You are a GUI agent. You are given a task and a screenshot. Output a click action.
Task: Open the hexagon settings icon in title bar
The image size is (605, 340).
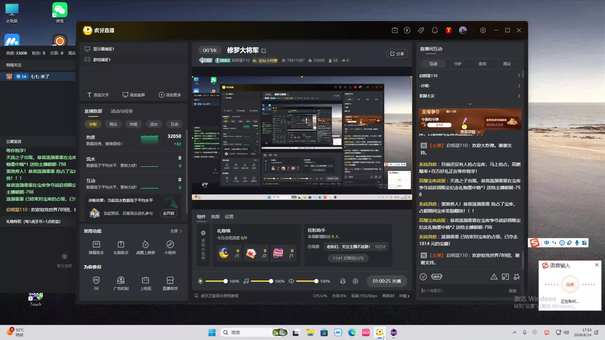(x=483, y=30)
